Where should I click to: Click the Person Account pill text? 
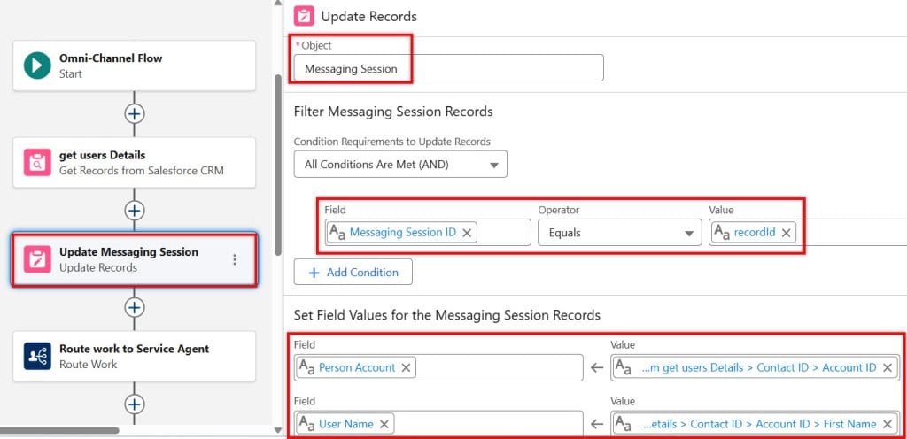coord(357,367)
